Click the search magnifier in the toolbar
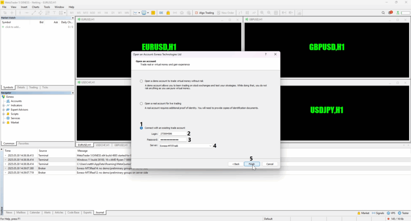The width and height of the screenshot is (411, 221). click(383, 13)
